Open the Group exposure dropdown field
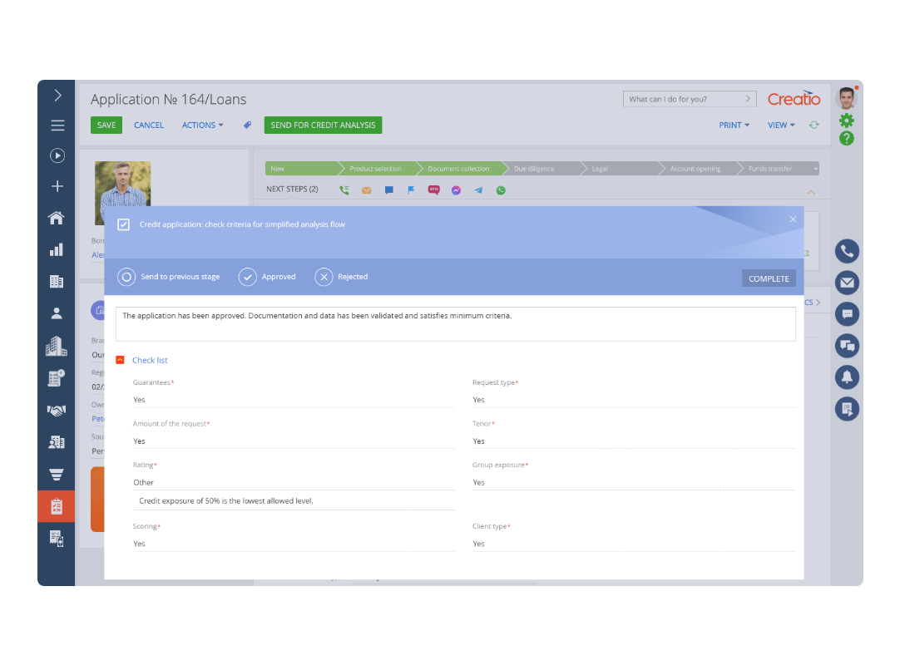 pyautogui.click(x=634, y=483)
